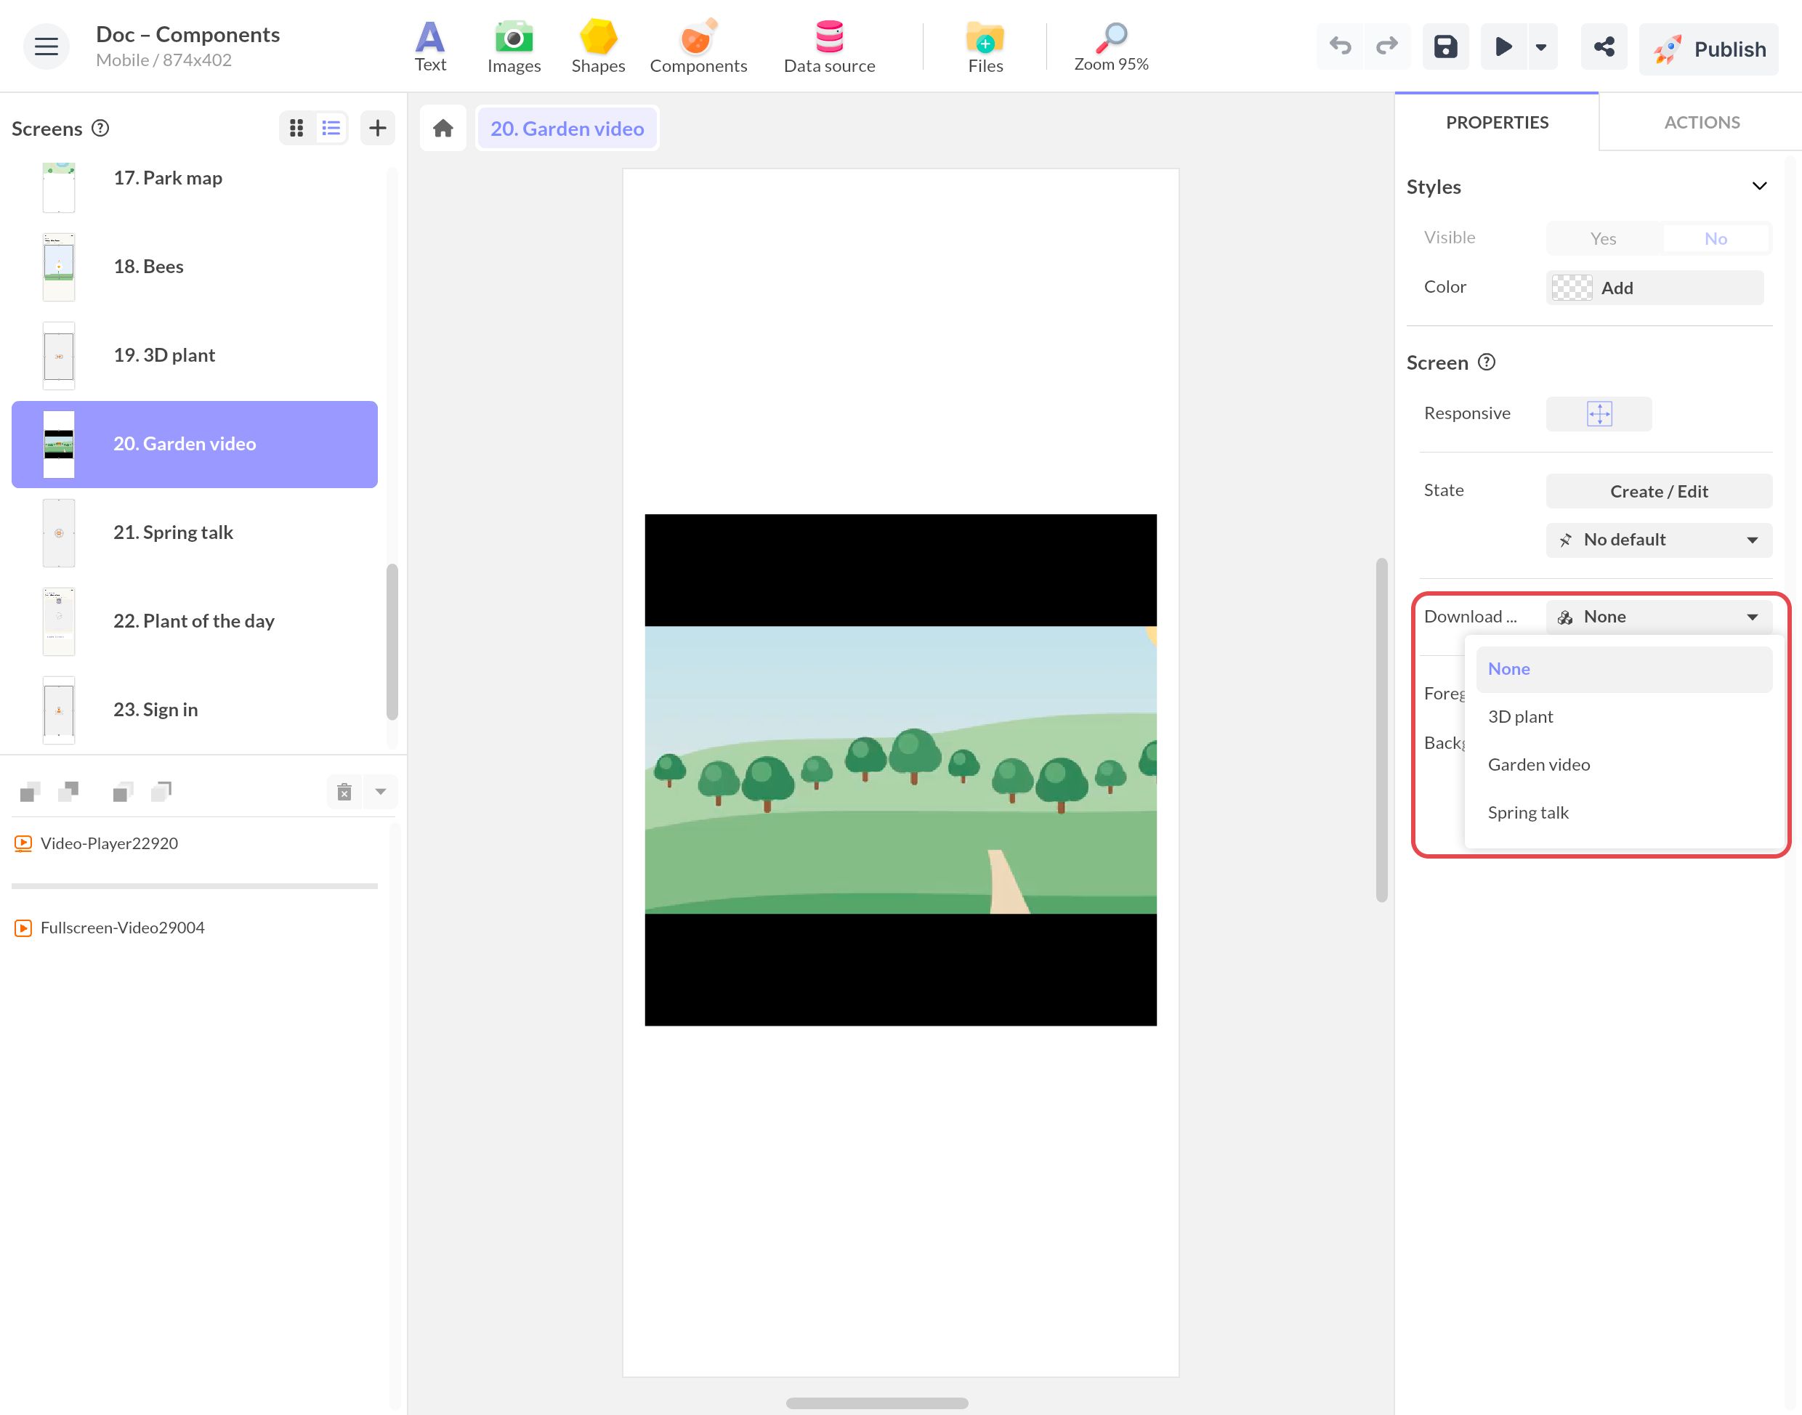Switch to the PROPERTIES tab
The height and width of the screenshot is (1415, 1802).
coord(1497,123)
